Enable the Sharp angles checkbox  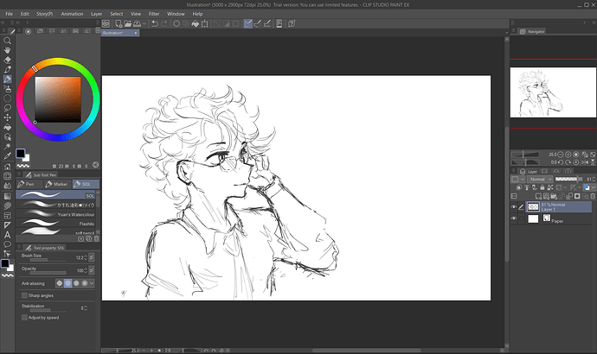pyautogui.click(x=24, y=295)
